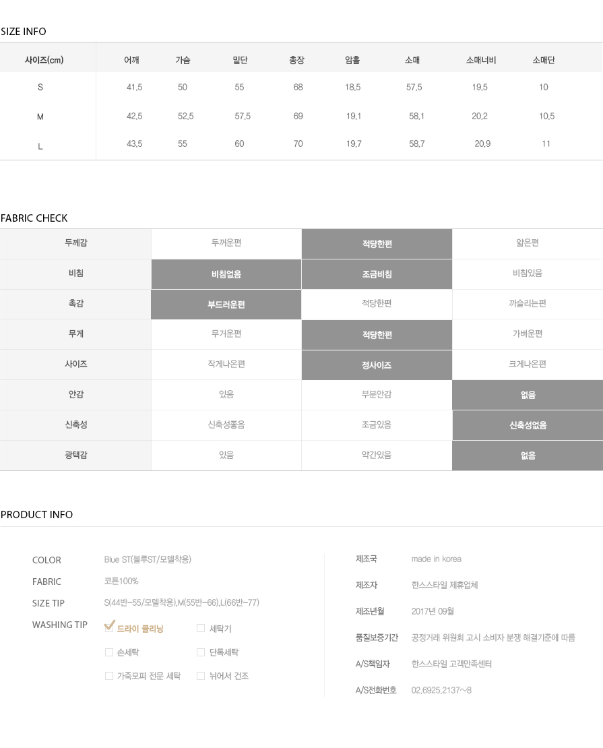Click the 두께감 row label
Image resolution: width=603 pixels, height=748 pixels.
(x=76, y=243)
